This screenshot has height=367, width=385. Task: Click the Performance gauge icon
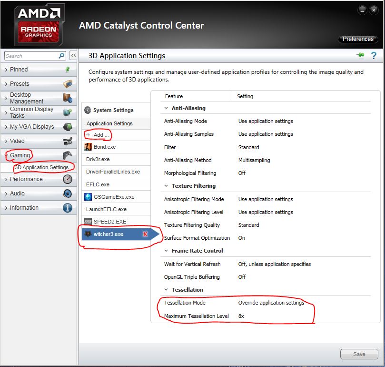click(x=68, y=179)
